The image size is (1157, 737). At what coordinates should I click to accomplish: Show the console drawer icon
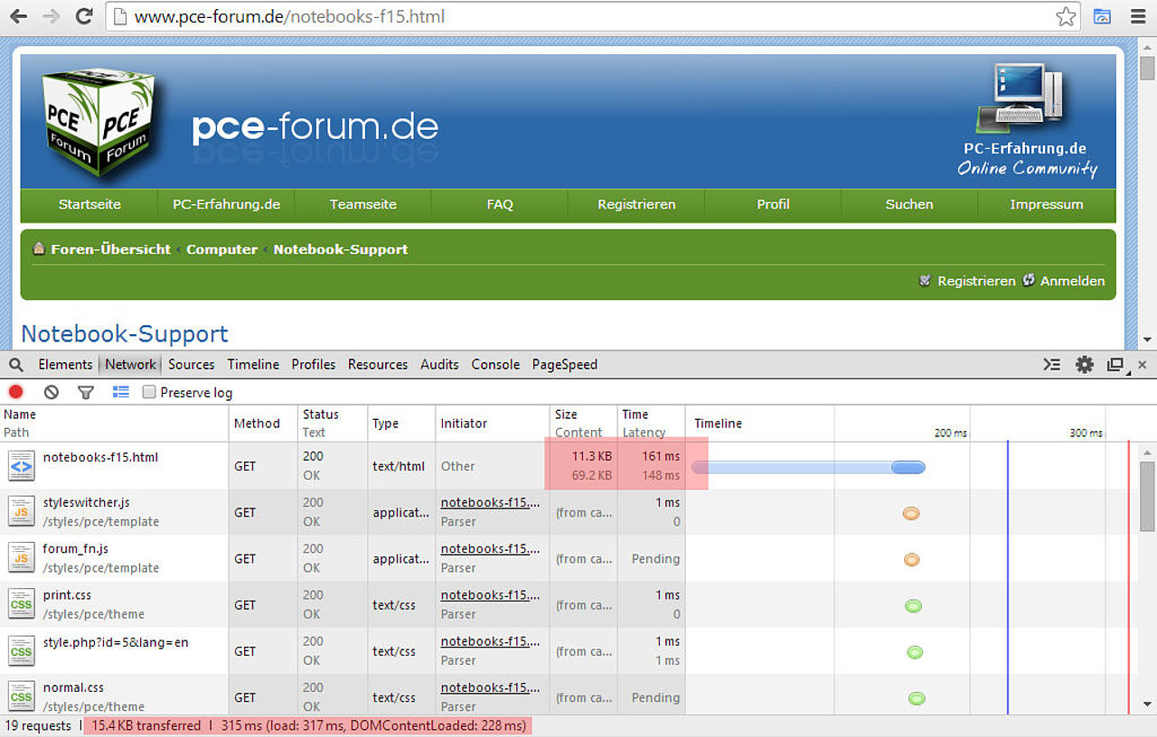(1052, 365)
